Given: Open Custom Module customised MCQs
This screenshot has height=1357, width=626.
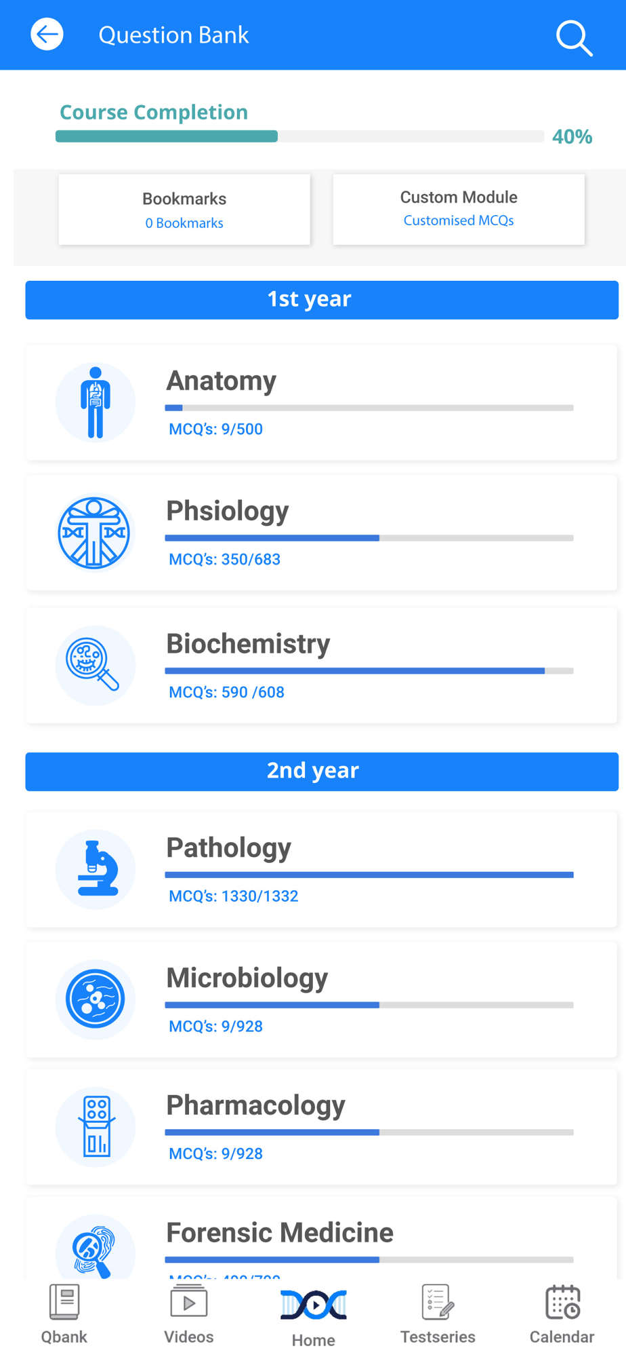Looking at the screenshot, I should pyautogui.click(x=459, y=208).
